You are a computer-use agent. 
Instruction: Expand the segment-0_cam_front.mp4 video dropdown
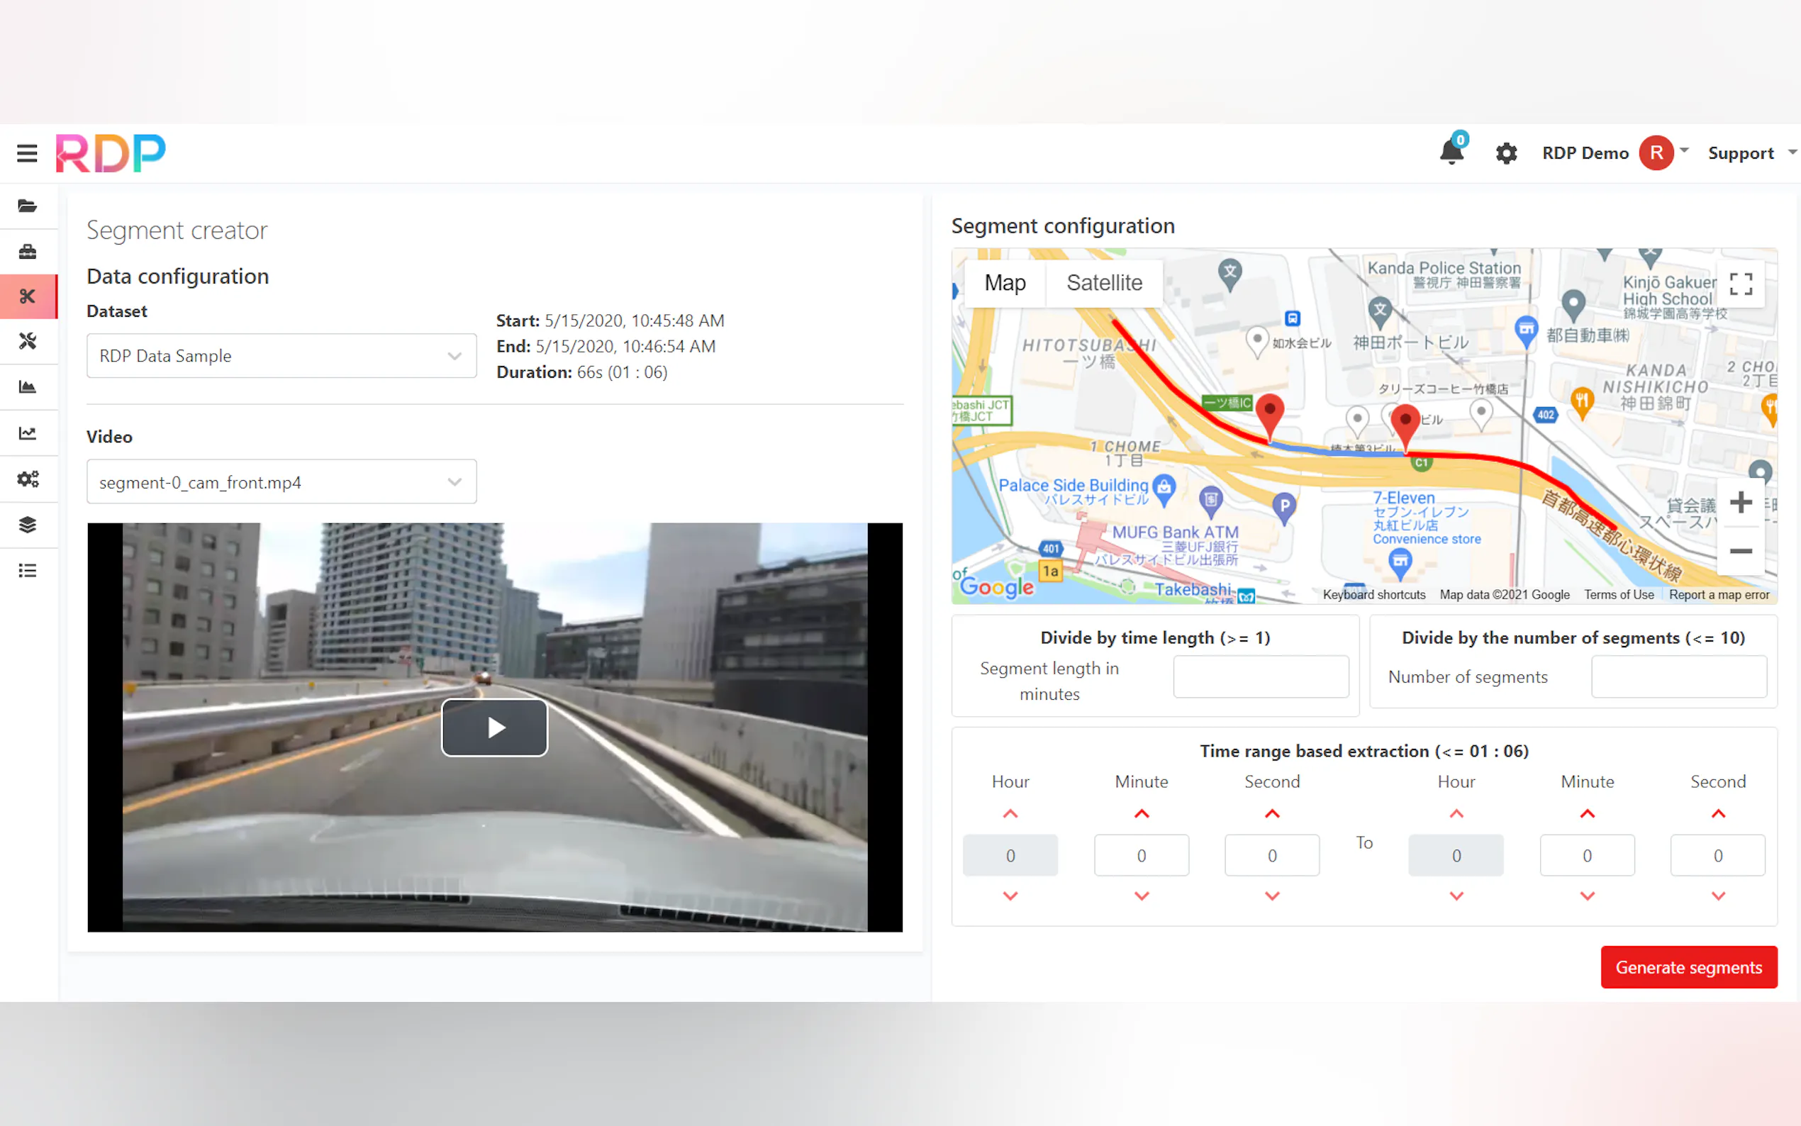click(281, 482)
